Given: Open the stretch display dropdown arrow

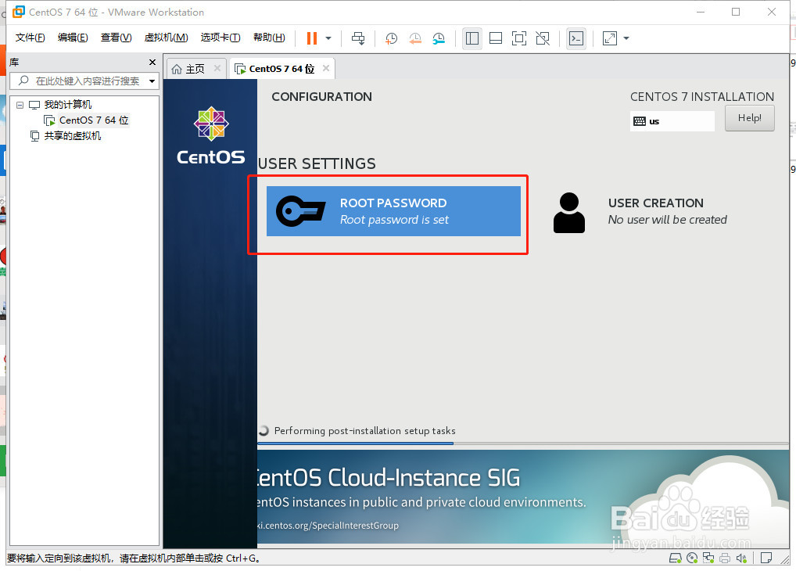Looking at the screenshot, I should pos(626,38).
